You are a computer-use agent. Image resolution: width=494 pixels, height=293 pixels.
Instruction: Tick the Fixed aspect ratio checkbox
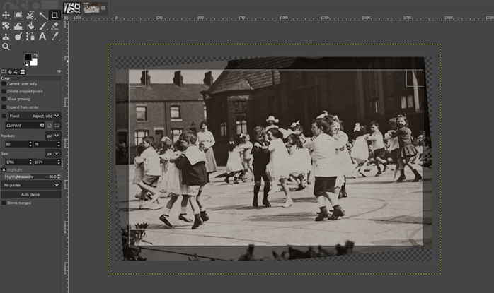point(4,116)
